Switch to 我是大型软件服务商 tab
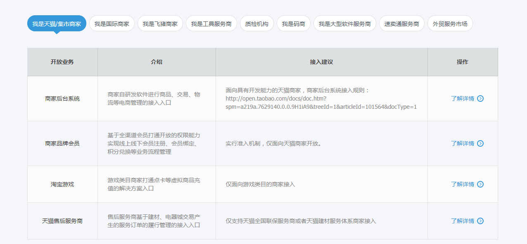Viewport: 527px width, 244px height. point(345,23)
